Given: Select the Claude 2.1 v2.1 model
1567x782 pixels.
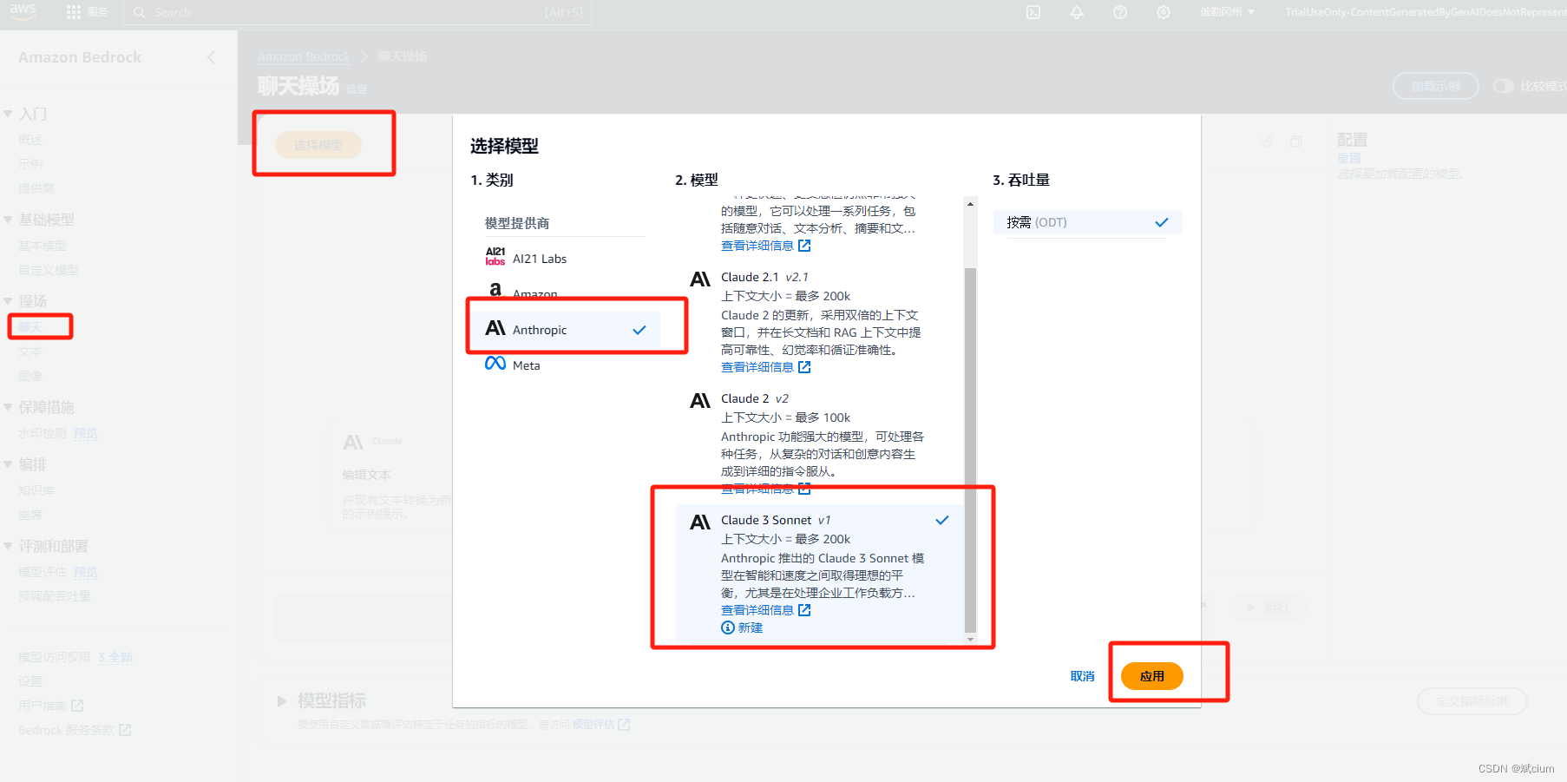Looking at the screenshot, I should (x=819, y=321).
